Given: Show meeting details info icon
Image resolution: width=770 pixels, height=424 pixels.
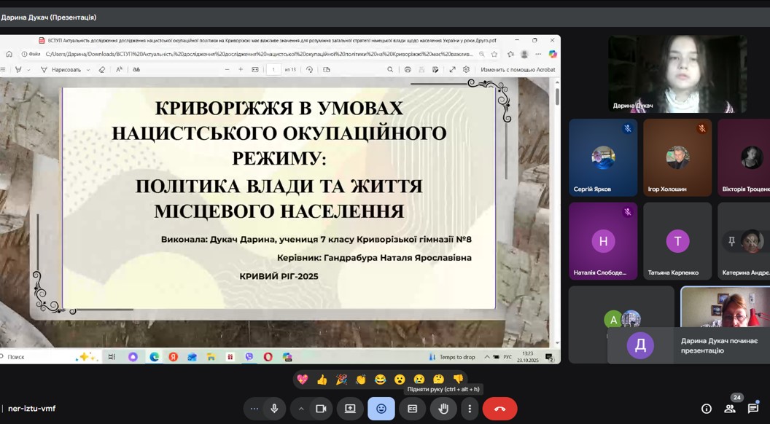Looking at the screenshot, I should 706,409.
